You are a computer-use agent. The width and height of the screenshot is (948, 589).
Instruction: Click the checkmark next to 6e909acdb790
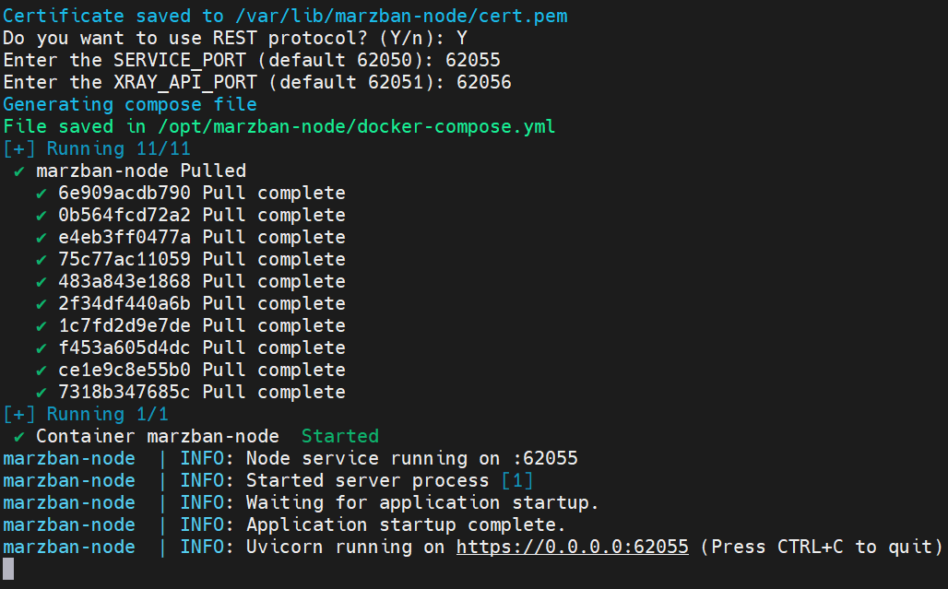(41, 194)
